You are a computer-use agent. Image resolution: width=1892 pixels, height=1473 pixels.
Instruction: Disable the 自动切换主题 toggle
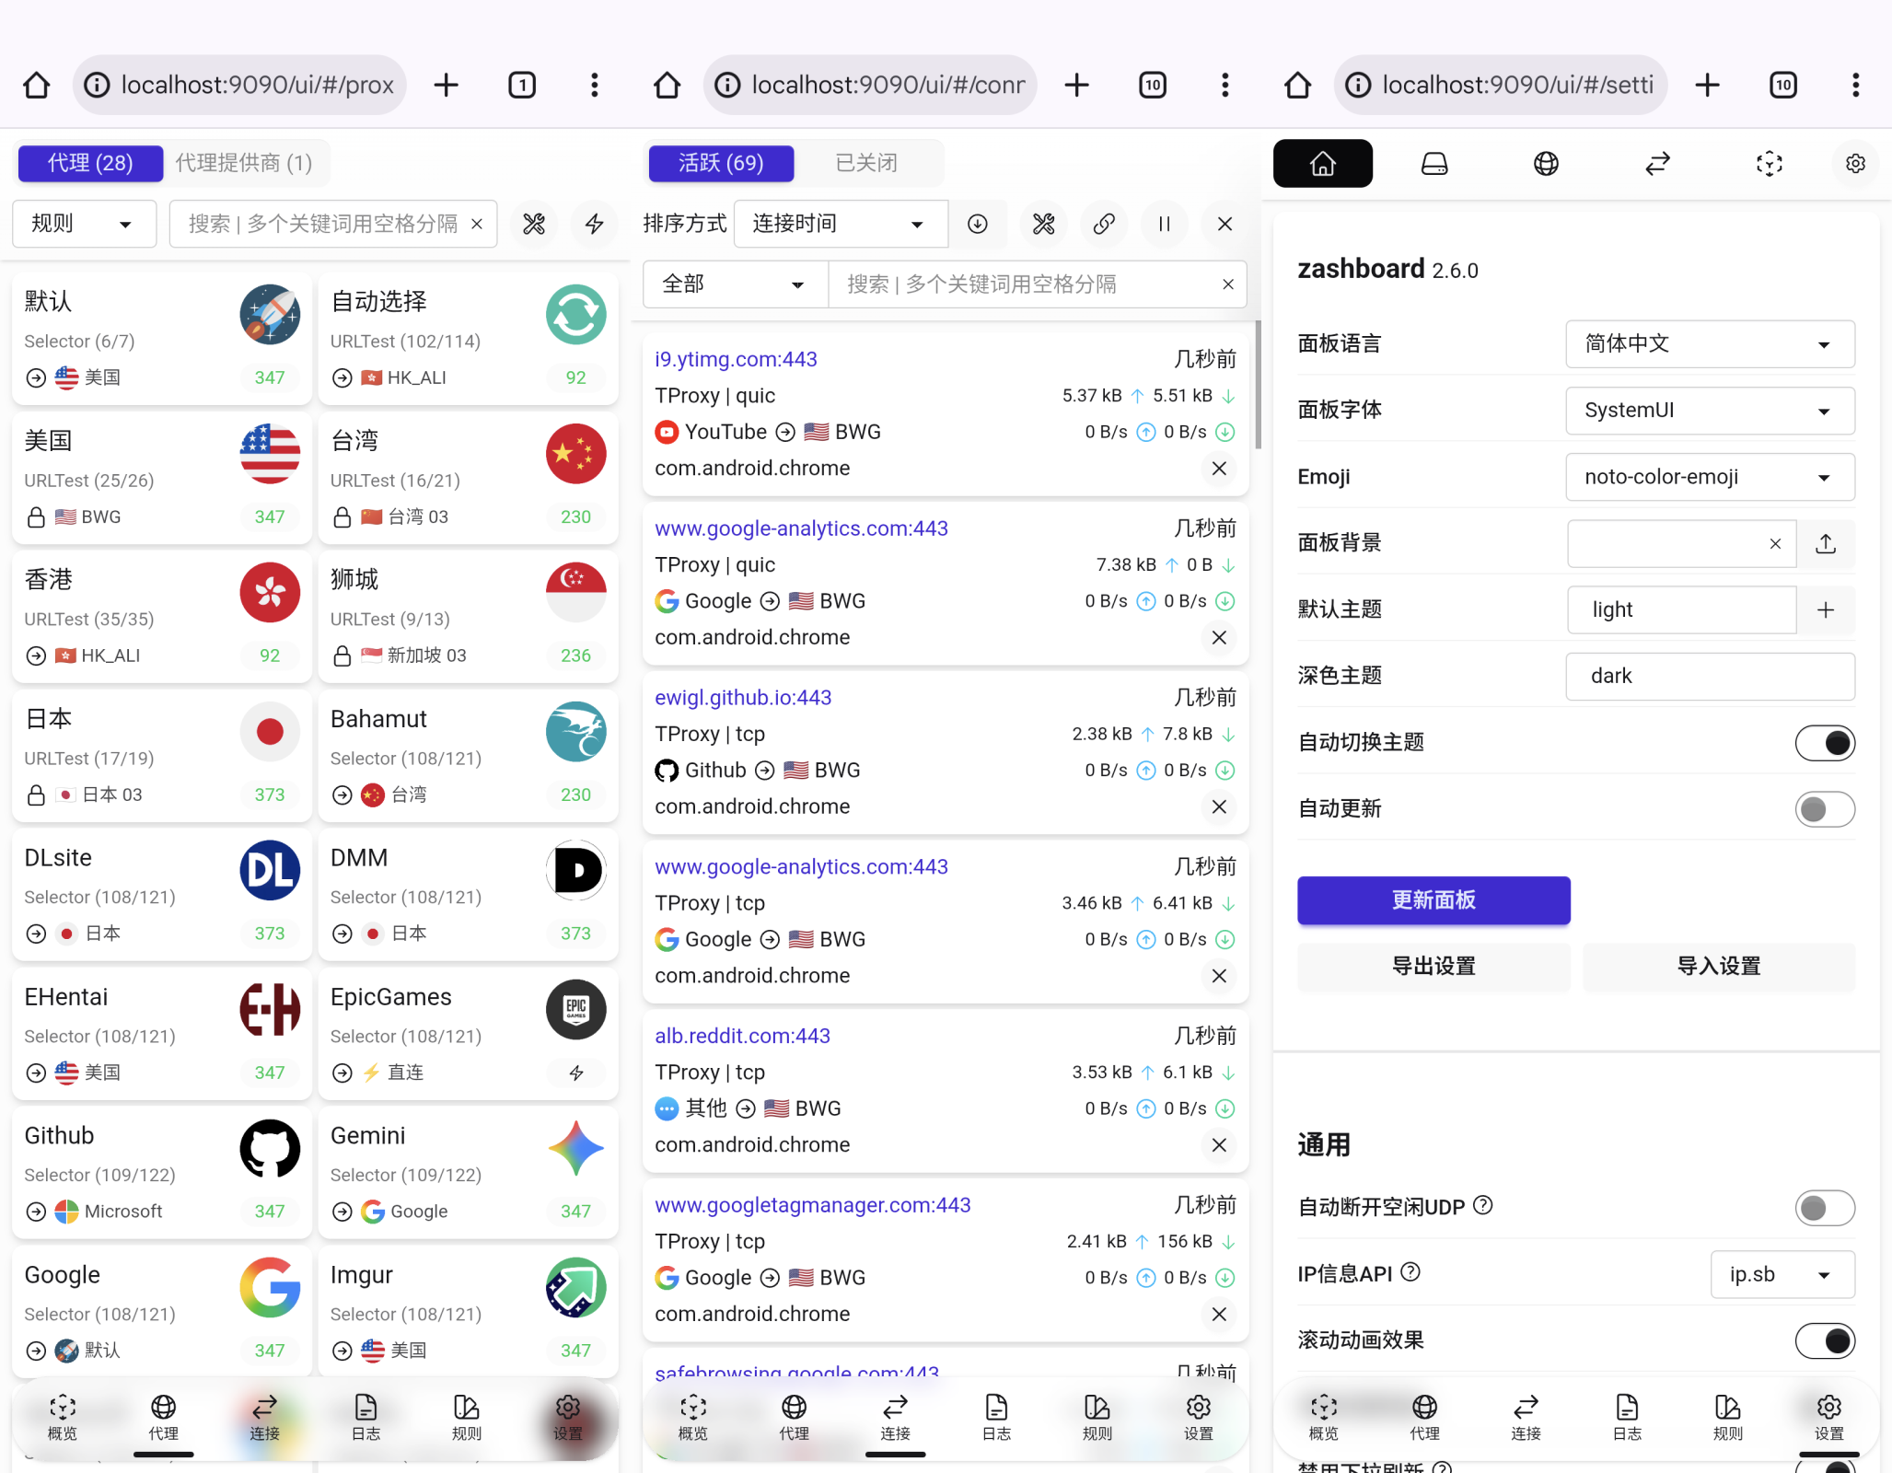[1826, 743]
